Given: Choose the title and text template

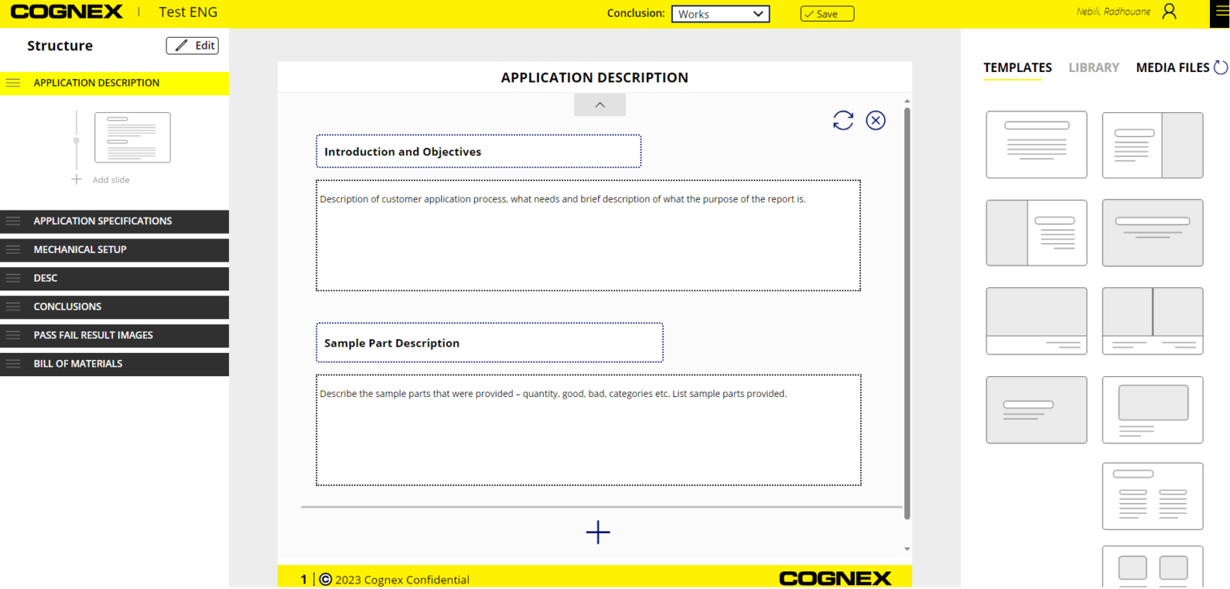Looking at the screenshot, I should click(1036, 145).
